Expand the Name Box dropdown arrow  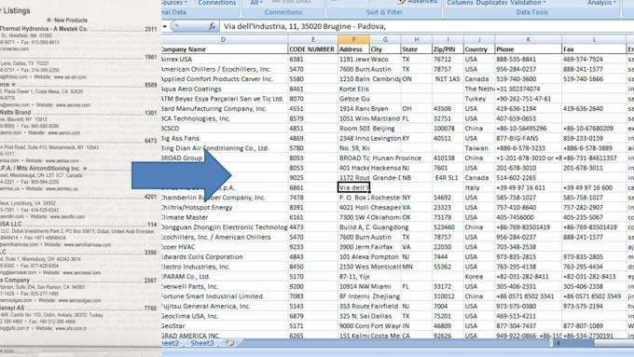point(165,27)
